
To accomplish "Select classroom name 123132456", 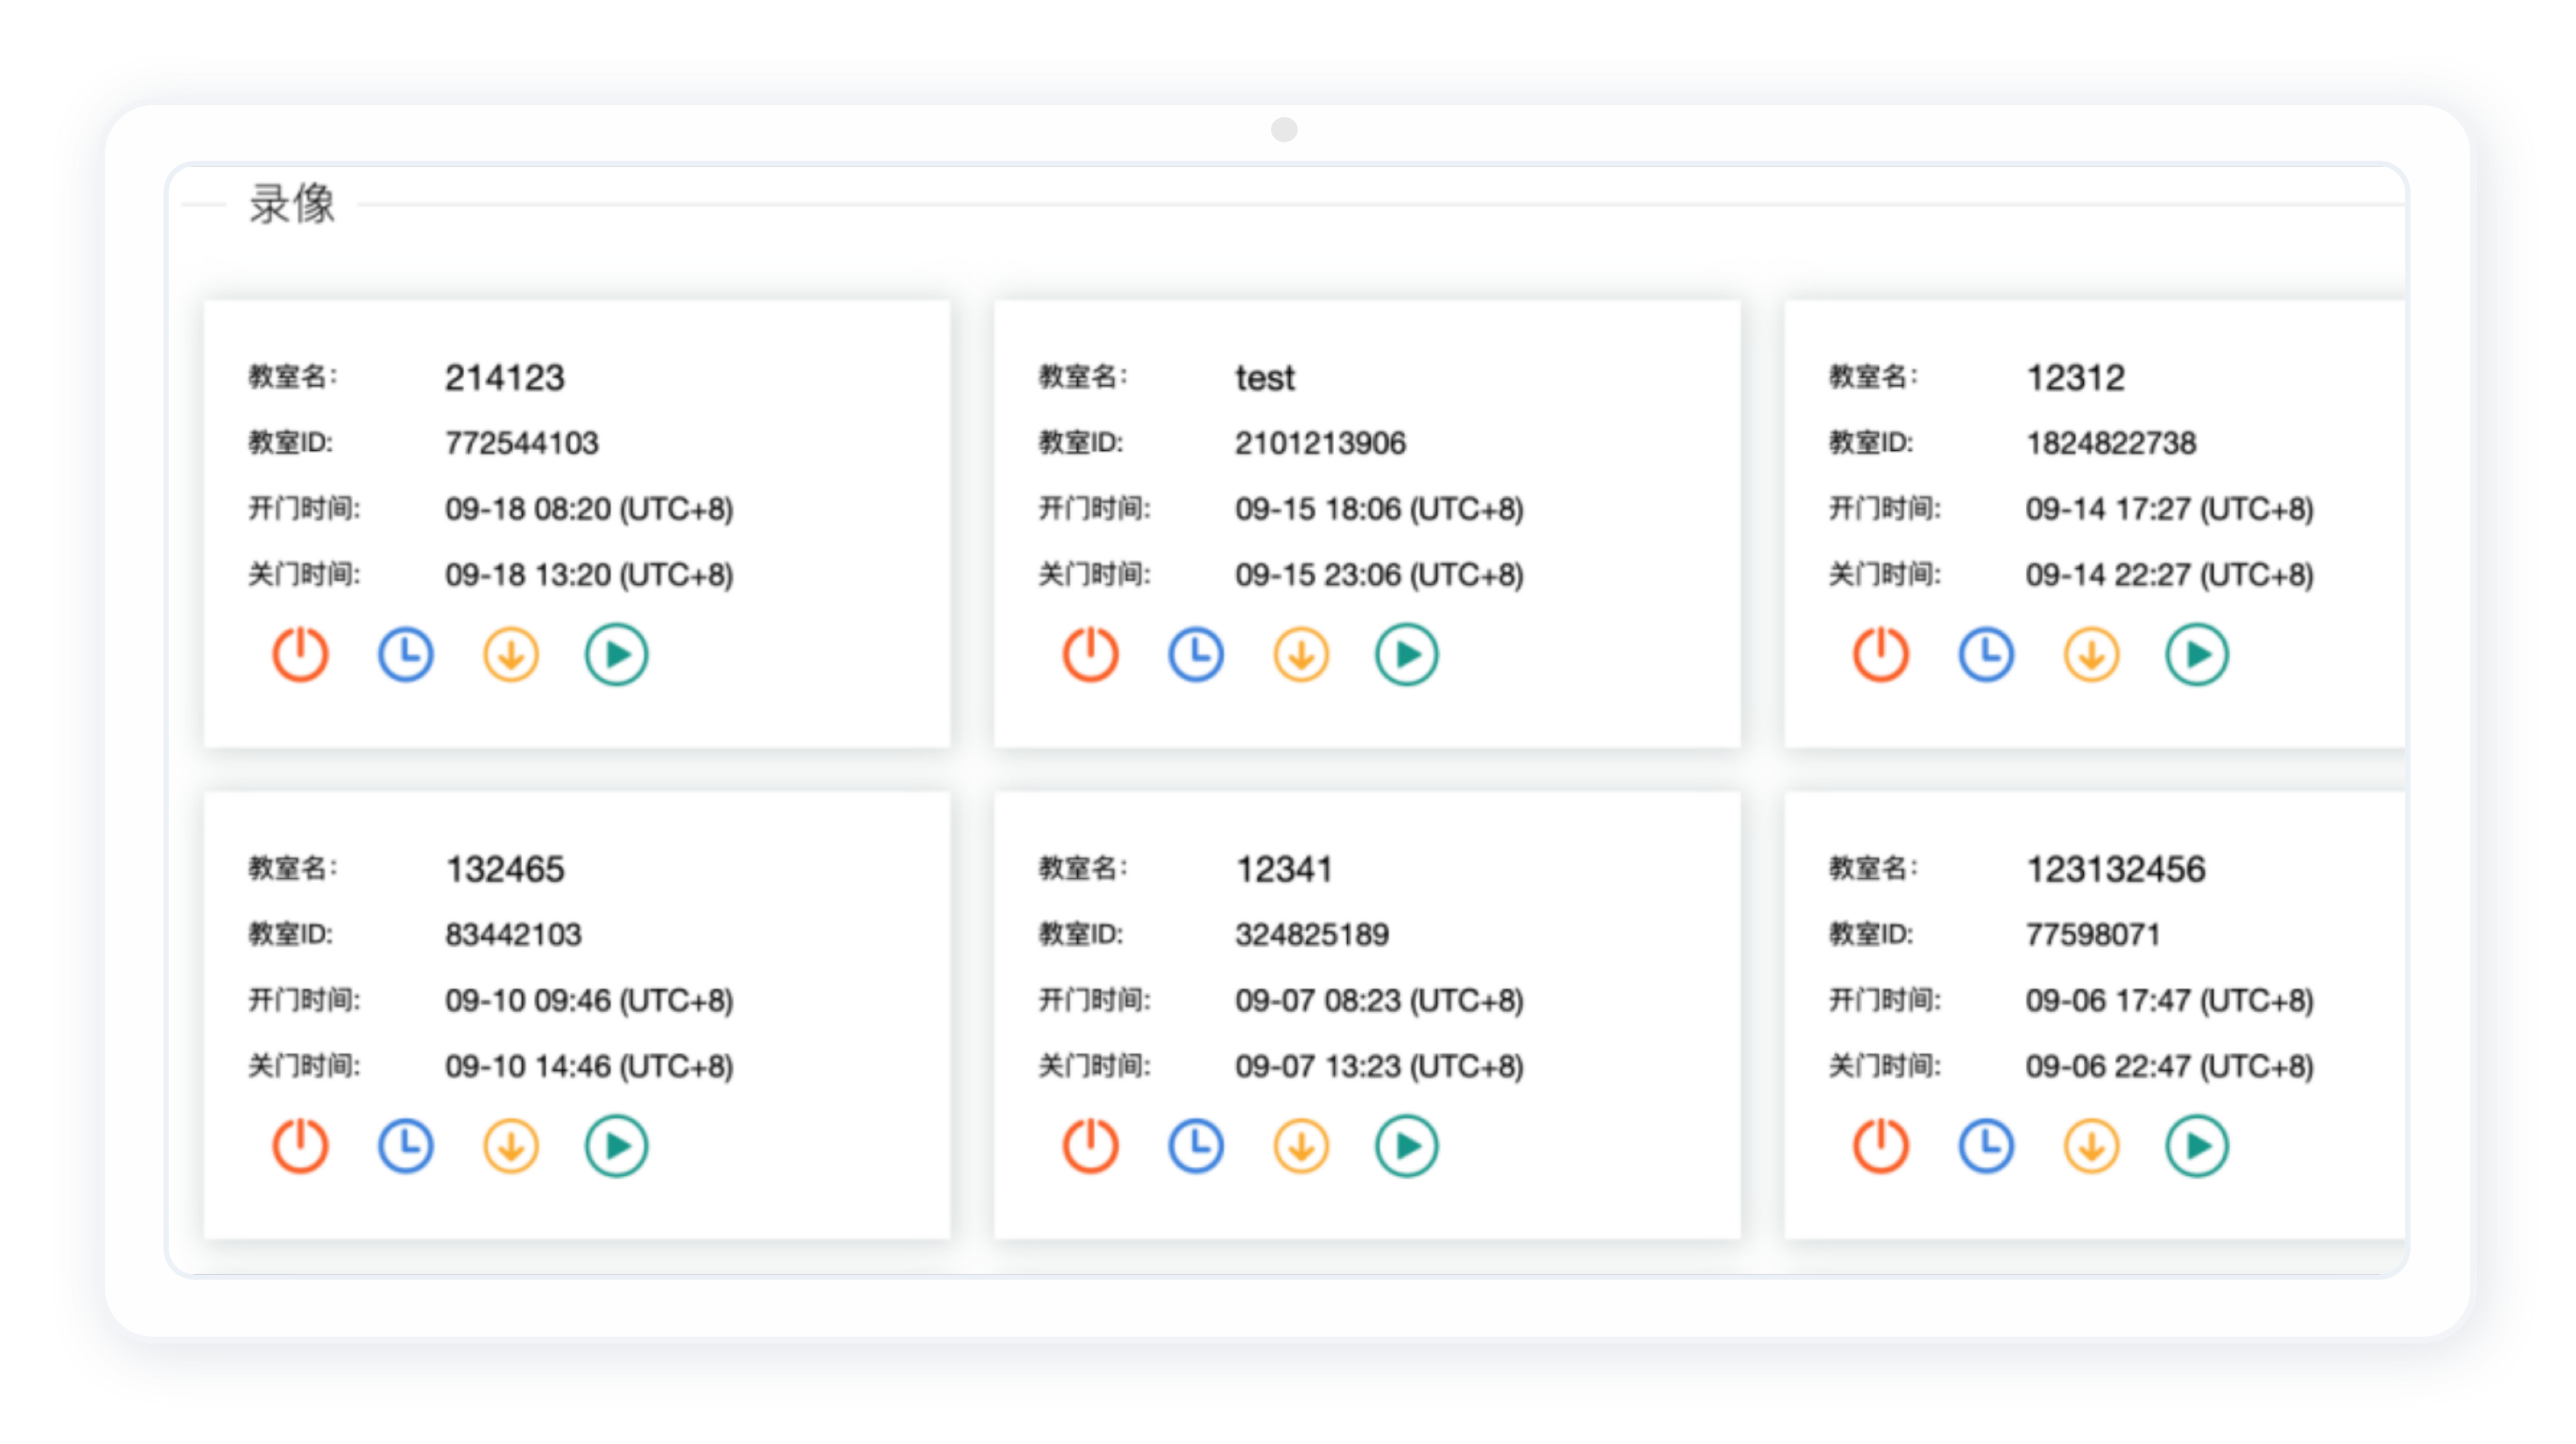I will (x=2116, y=870).
